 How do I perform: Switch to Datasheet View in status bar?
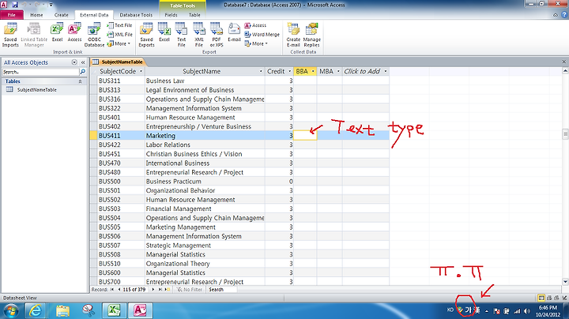[x=541, y=298]
